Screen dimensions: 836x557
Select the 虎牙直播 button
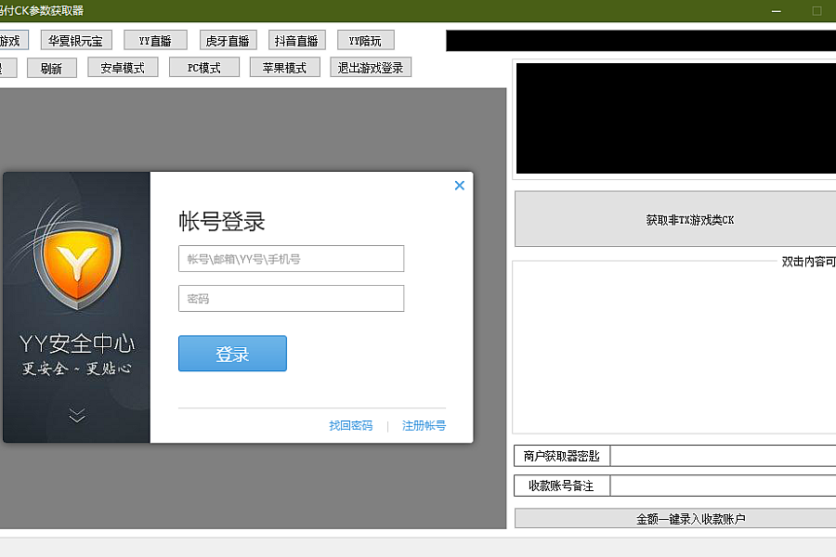click(x=228, y=41)
